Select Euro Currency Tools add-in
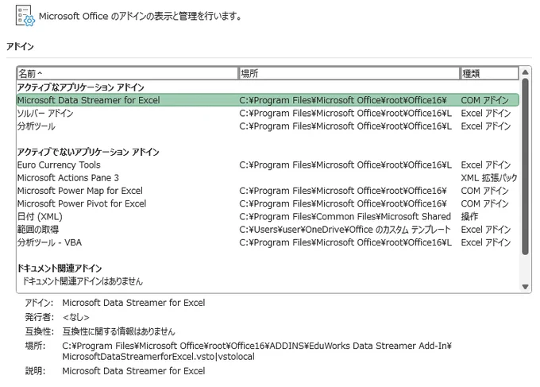The height and width of the screenshot is (387, 540). pos(268,165)
